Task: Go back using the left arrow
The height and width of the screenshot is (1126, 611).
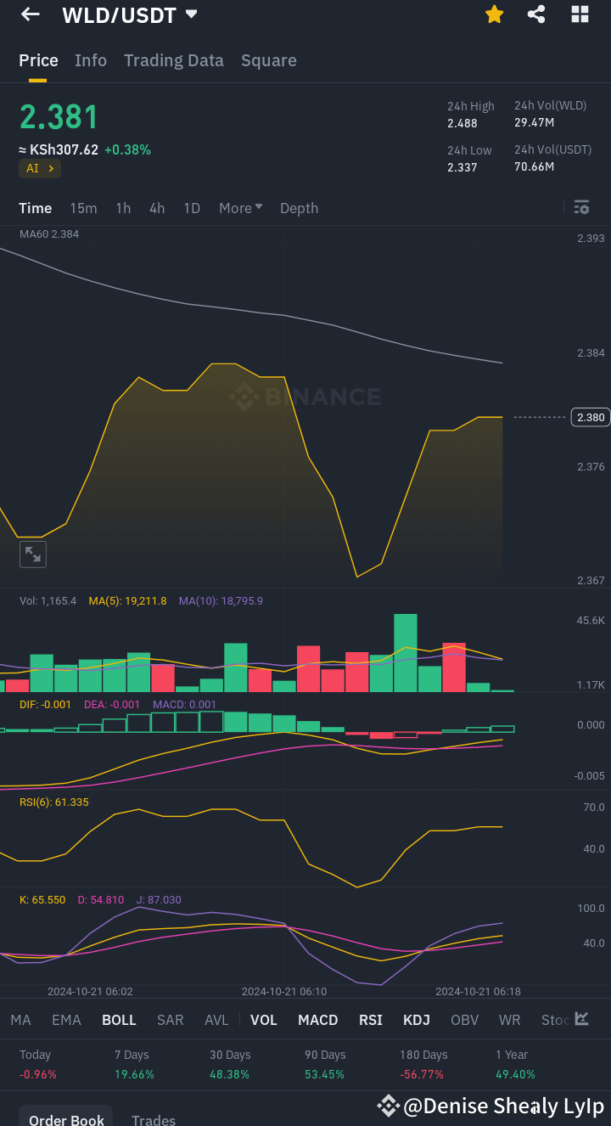Action: [31, 14]
